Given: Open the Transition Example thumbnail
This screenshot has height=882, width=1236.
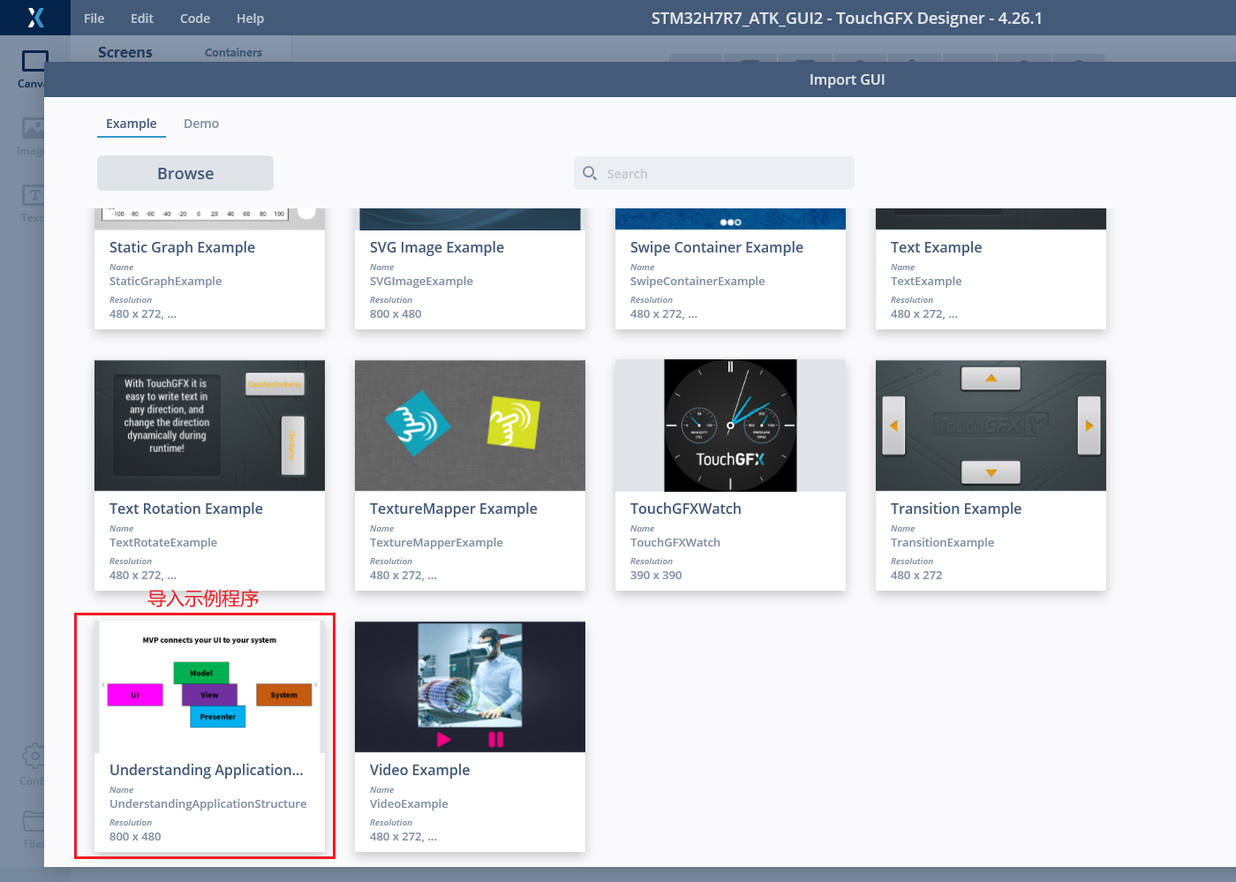Looking at the screenshot, I should [991, 426].
